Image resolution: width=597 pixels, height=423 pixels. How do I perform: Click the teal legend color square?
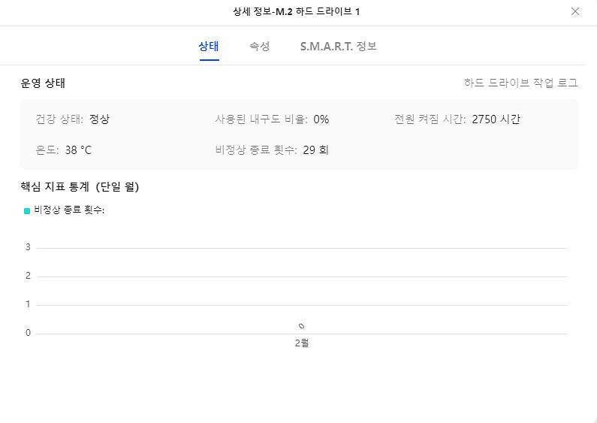[27, 211]
